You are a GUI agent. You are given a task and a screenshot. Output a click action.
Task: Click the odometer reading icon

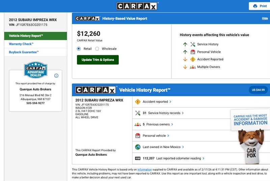137,158
